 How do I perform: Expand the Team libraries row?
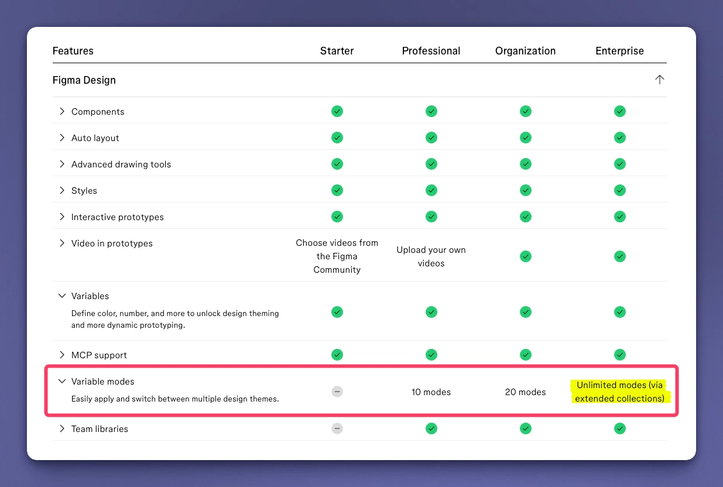[61, 428]
